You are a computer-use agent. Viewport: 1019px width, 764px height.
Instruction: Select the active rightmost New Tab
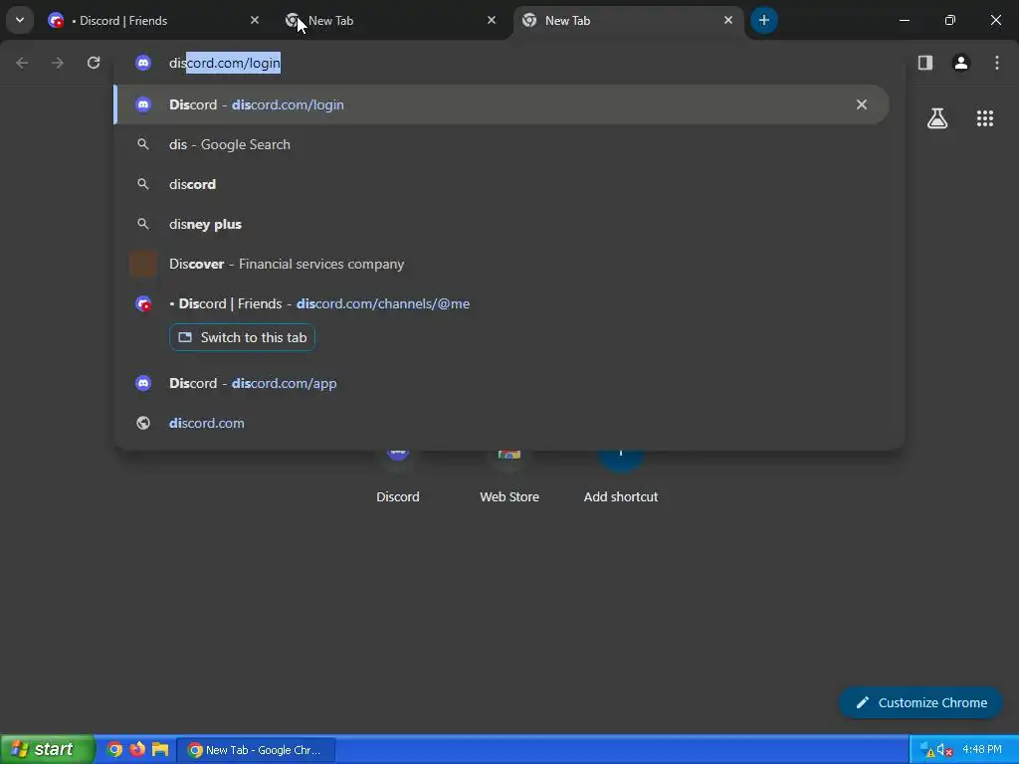pos(628,21)
